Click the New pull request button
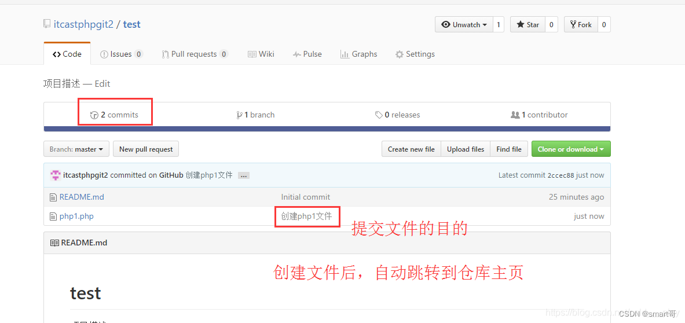The image size is (685, 323). coord(146,149)
